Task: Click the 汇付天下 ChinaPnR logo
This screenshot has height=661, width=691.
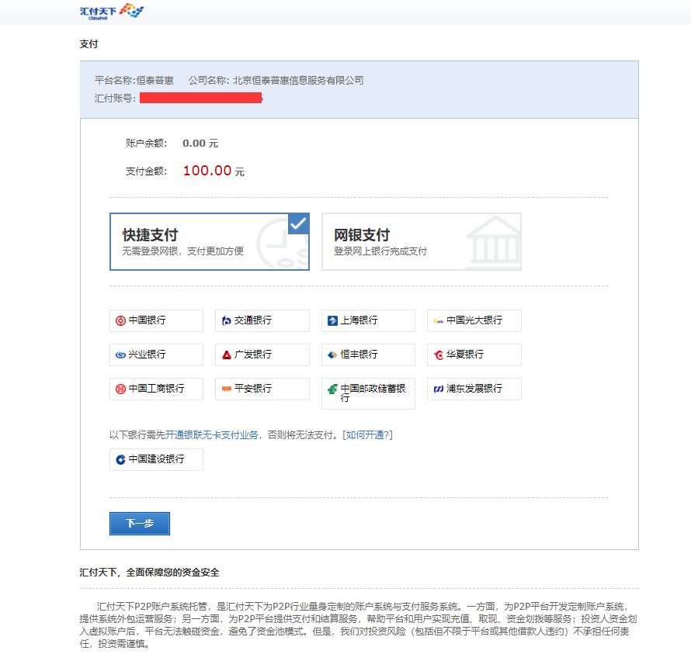Action: pyautogui.click(x=112, y=12)
